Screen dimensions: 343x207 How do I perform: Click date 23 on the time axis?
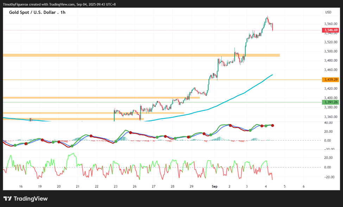coord(115,187)
